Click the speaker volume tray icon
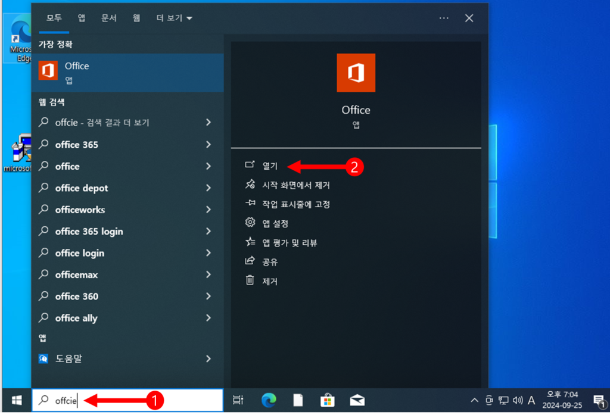This screenshot has height=418, width=610. (x=518, y=400)
